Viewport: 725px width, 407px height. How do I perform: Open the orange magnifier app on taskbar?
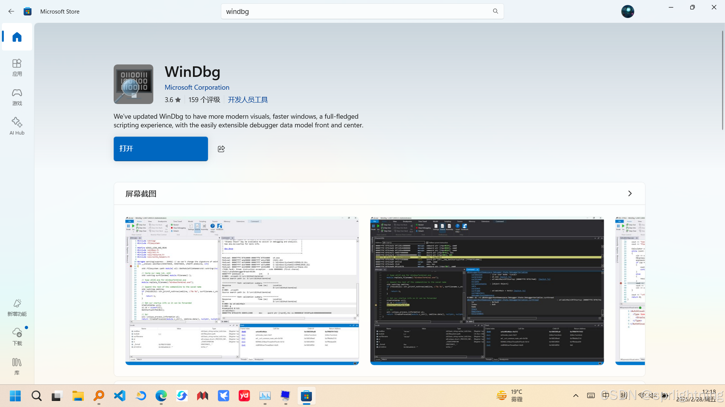point(99,396)
